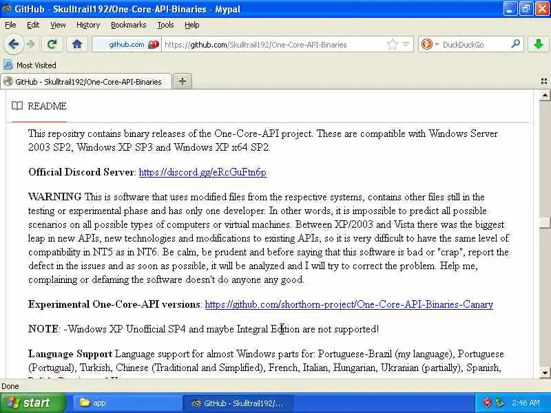Open the File menu

[10, 25]
